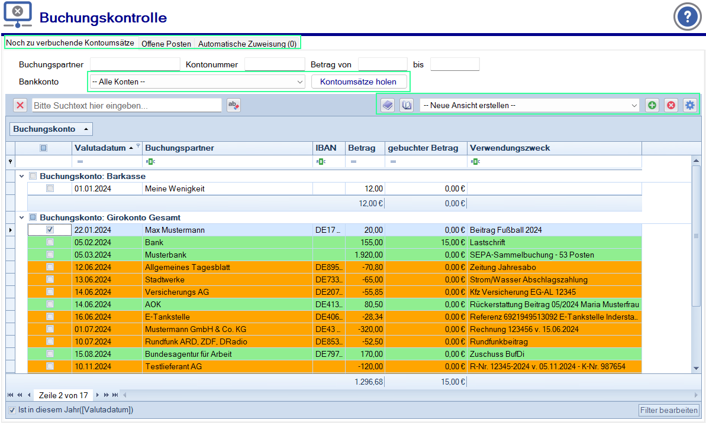This screenshot has width=706, height=423.
Task: Open the Automatische Zuweisung (0) tab
Action: click(x=247, y=44)
